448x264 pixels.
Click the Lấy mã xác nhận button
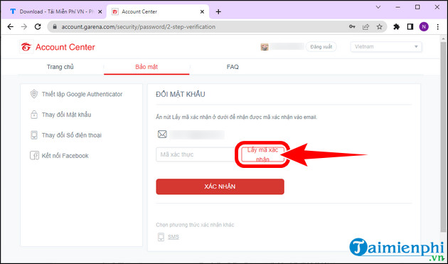262,154
